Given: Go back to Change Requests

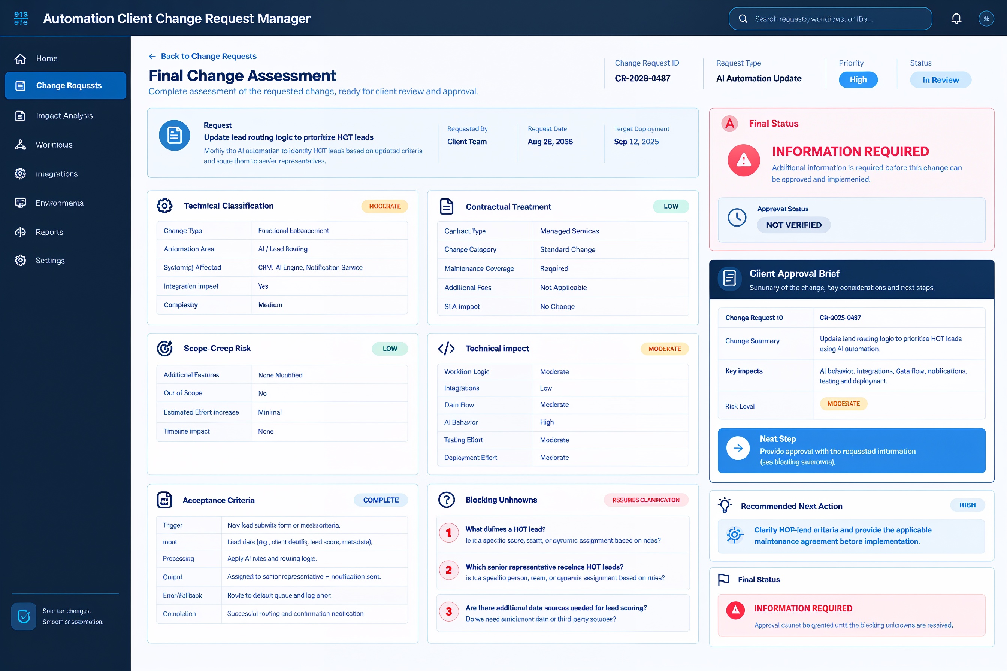Looking at the screenshot, I should [x=203, y=56].
